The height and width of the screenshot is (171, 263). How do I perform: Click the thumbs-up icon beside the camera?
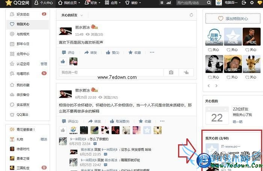(x=186, y=73)
